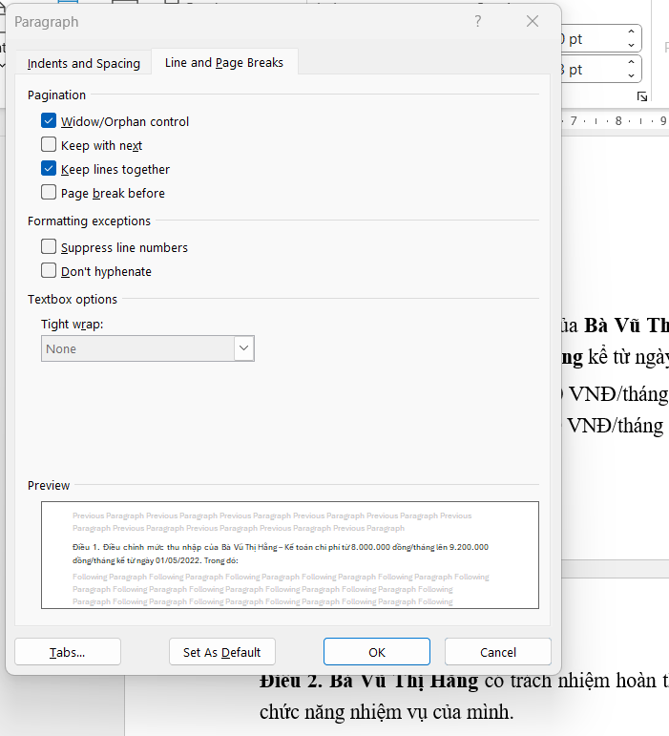Decrease the upper pt spacing spinner in ribbon

(632, 45)
